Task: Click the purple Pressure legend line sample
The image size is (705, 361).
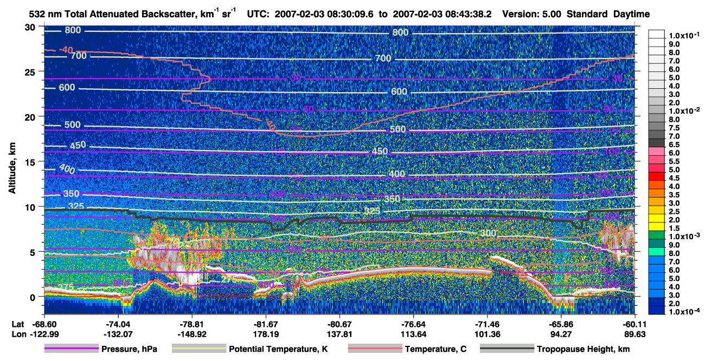Action: click(x=71, y=349)
